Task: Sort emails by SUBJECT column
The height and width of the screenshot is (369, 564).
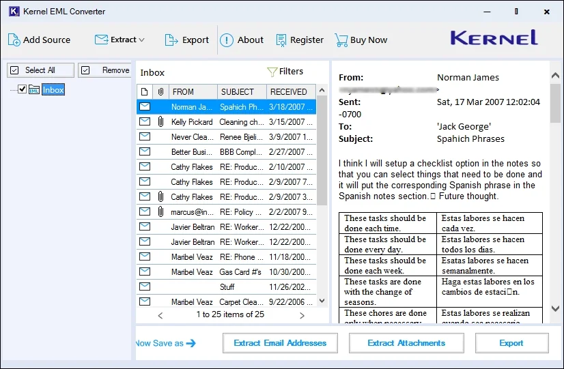Action: click(x=242, y=91)
